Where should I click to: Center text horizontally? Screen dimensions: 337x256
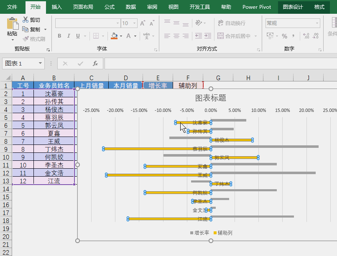176,36
